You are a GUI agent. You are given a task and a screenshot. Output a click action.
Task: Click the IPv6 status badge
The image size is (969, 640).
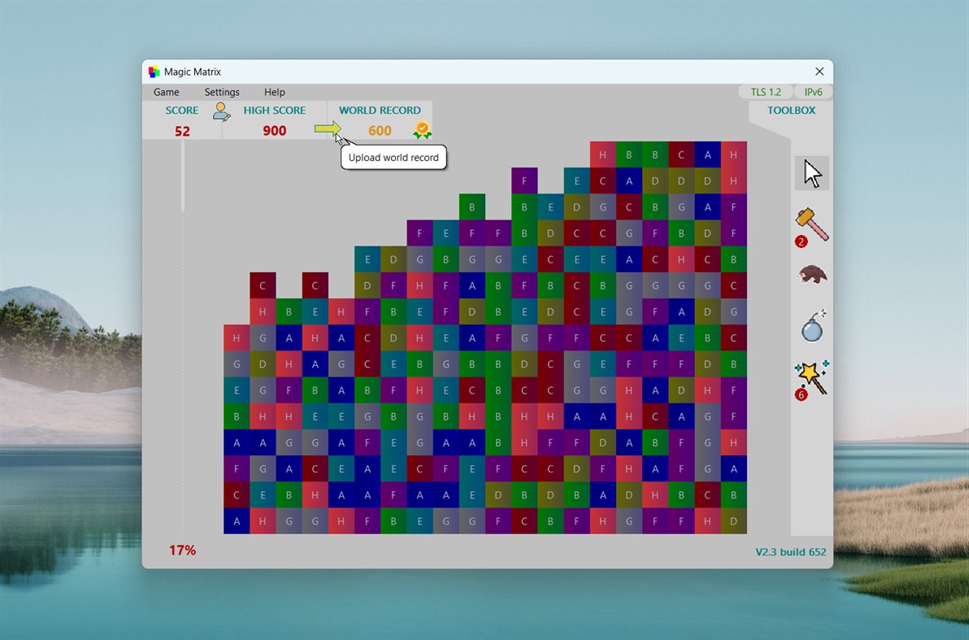(813, 92)
